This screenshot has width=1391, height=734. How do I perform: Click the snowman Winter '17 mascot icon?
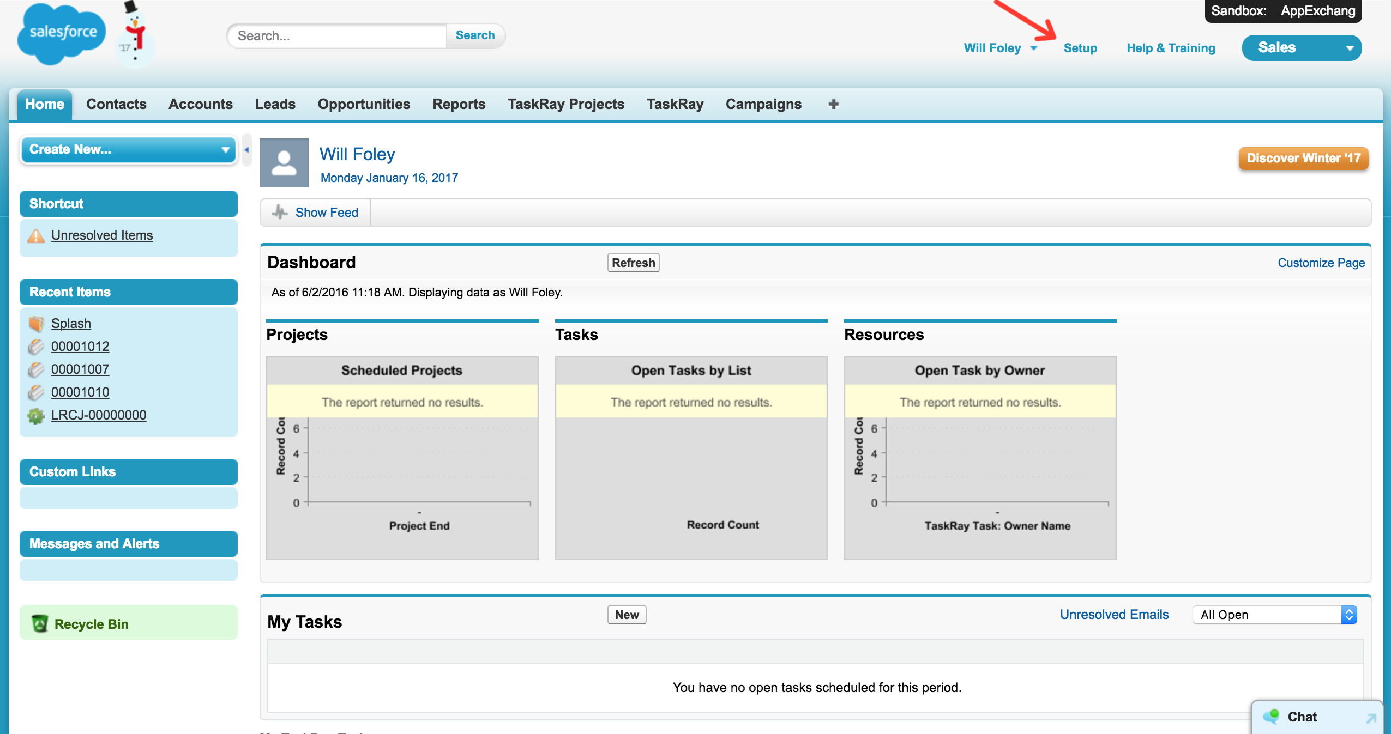click(x=135, y=34)
